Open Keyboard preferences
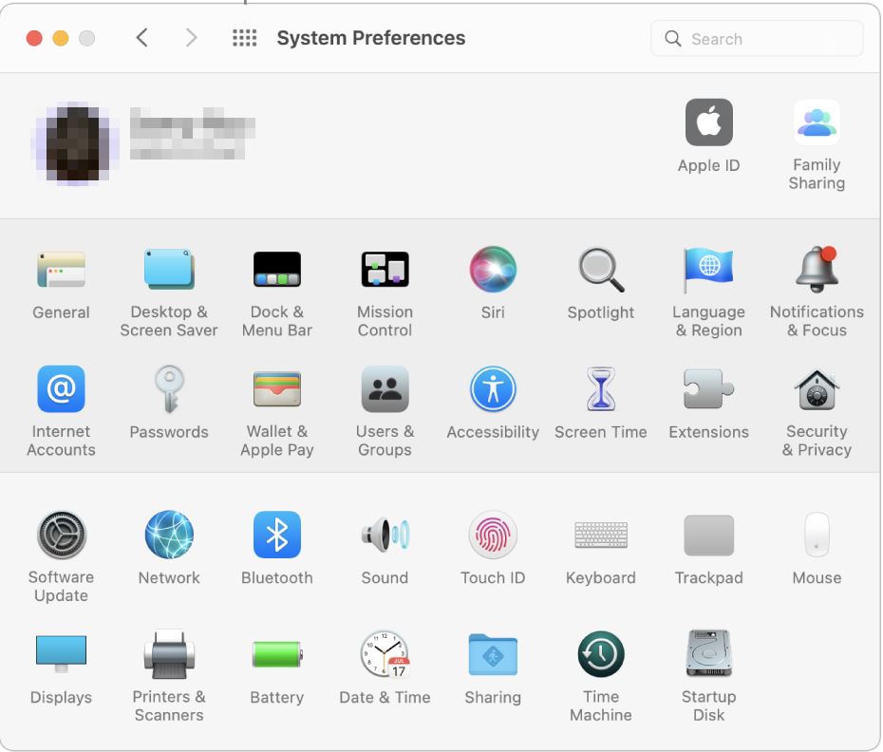The width and height of the screenshot is (883, 752). coord(601,536)
